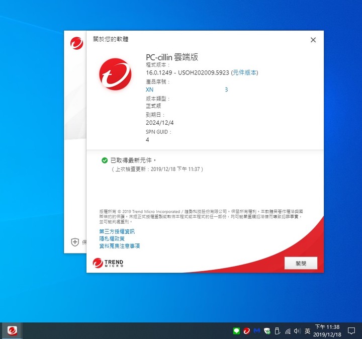Open the notification action center icon
The image size is (362, 339).
(351, 331)
